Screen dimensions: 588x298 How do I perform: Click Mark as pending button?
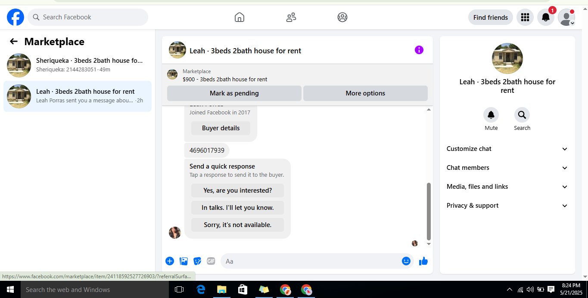pos(234,93)
